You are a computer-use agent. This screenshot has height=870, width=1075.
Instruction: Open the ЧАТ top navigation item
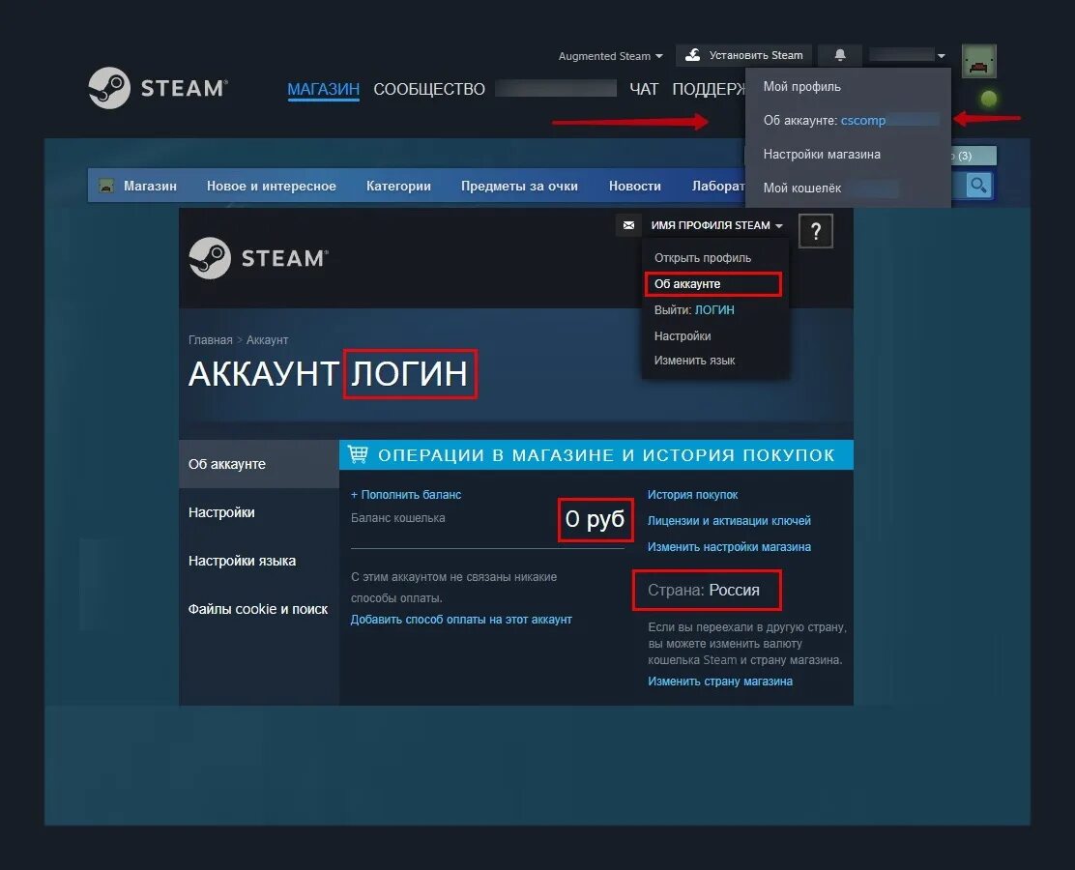644,89
